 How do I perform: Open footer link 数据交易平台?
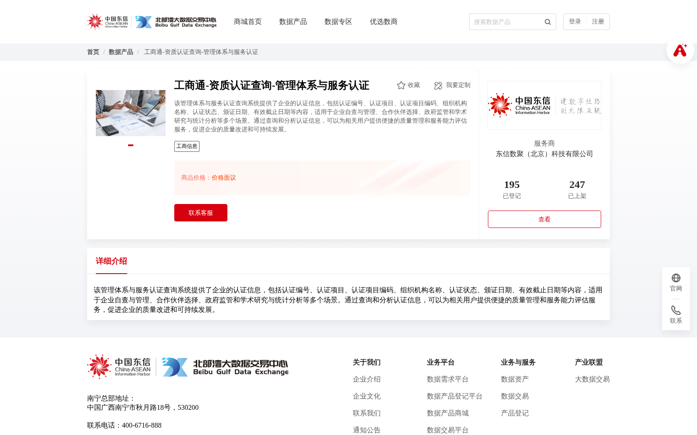point(448,430)
